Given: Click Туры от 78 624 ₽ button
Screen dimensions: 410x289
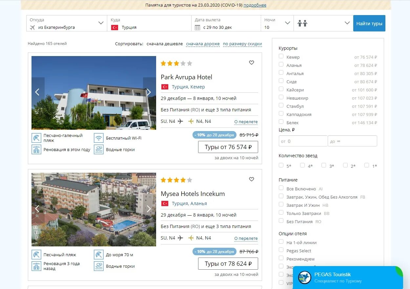Looking at the screenshot, I should tap(228, 264).
